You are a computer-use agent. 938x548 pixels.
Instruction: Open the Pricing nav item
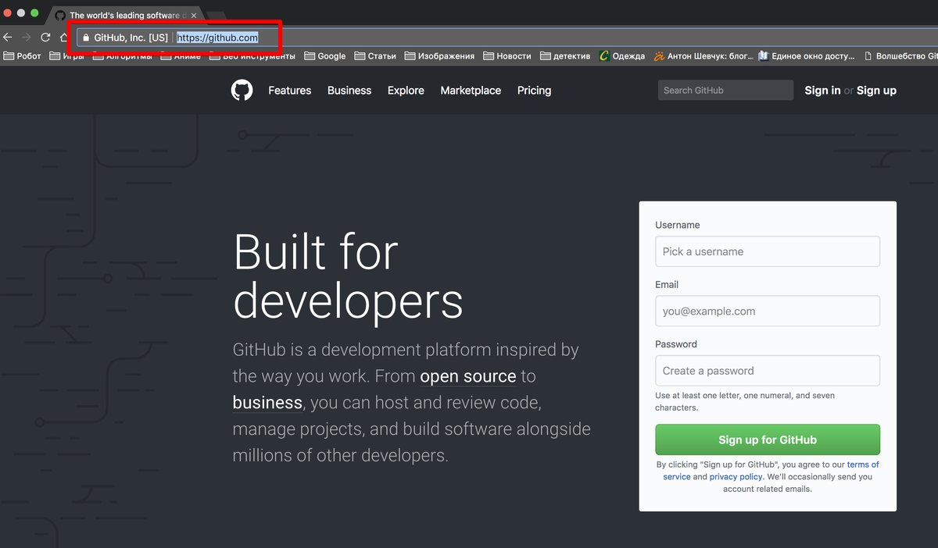[x=534, y=91]
